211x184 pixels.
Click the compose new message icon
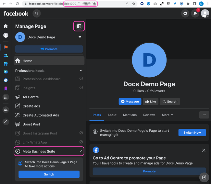(204, 177)
